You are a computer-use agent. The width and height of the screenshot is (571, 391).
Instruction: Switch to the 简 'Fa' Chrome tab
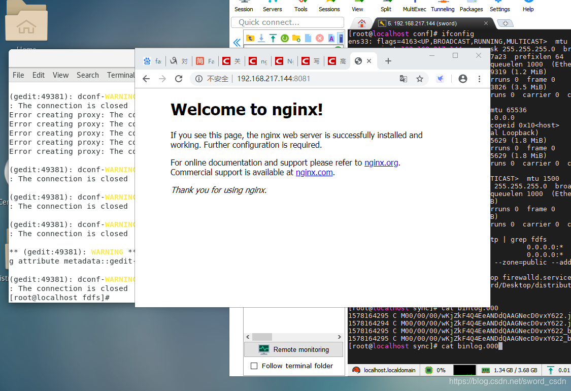tap(206, 61)
